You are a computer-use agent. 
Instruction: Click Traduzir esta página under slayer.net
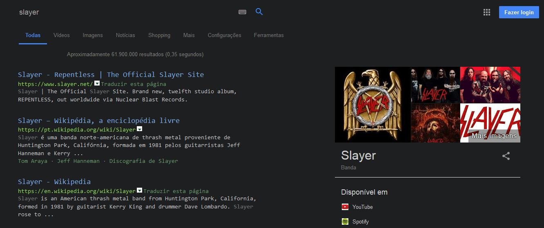click(x=134, y=84)
